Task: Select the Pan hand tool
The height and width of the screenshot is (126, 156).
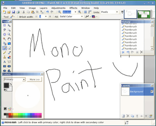Action: point(9,39)
